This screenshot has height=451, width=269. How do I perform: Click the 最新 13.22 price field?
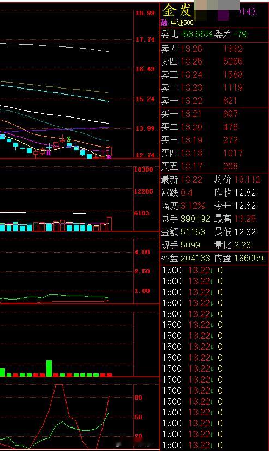(182, 180)
